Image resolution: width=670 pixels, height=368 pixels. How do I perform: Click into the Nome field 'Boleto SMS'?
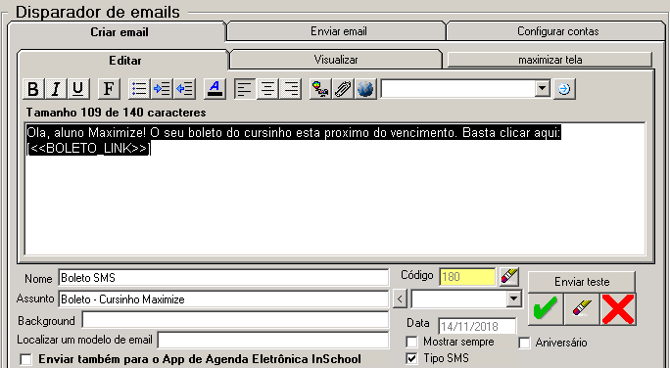point(223,278)
